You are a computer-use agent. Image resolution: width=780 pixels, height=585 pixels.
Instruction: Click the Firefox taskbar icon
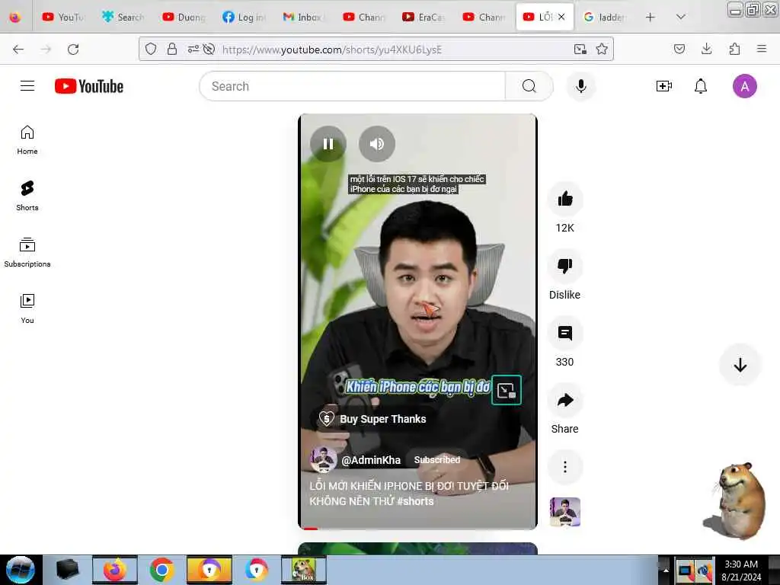[x=115, y=570]
